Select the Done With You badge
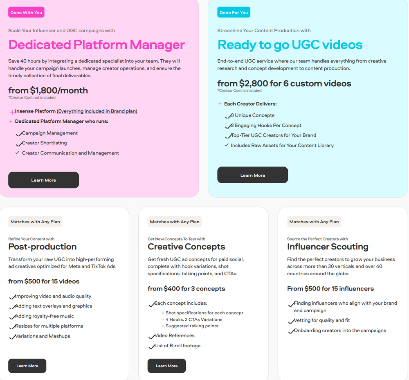 coord(26,12)
